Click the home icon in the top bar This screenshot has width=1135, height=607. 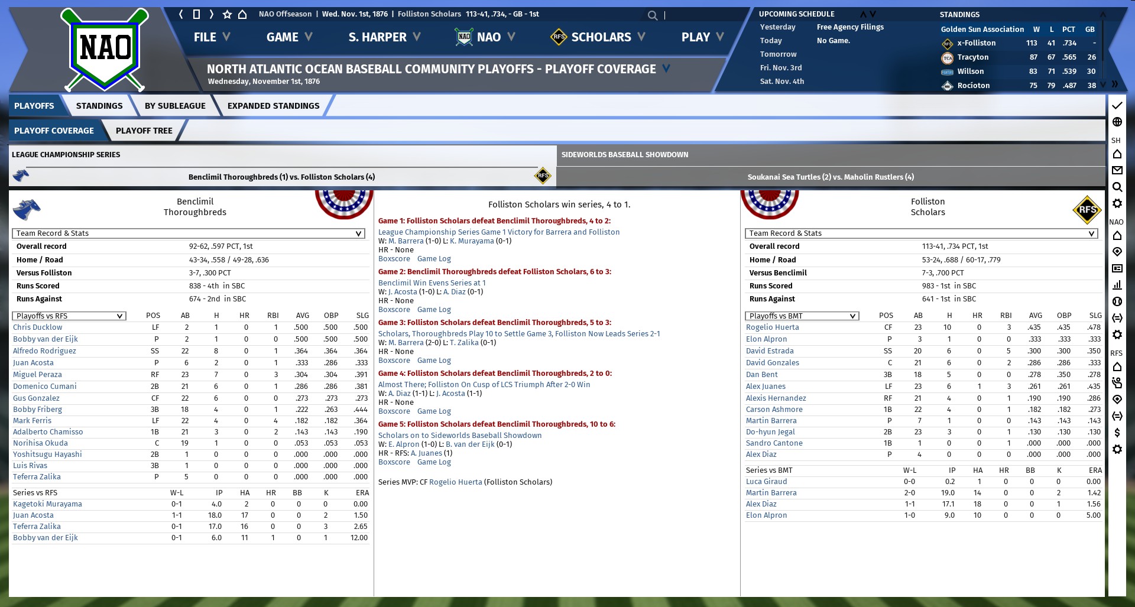pos(242,14)
